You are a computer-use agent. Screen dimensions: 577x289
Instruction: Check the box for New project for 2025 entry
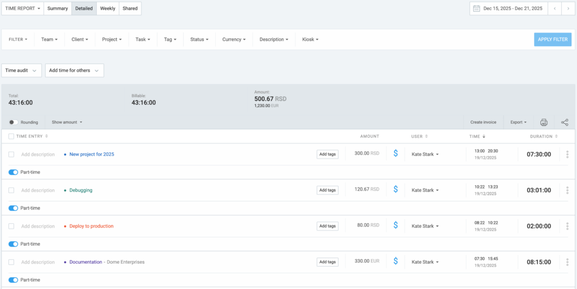pyautogui.click(x=11, y=154)
